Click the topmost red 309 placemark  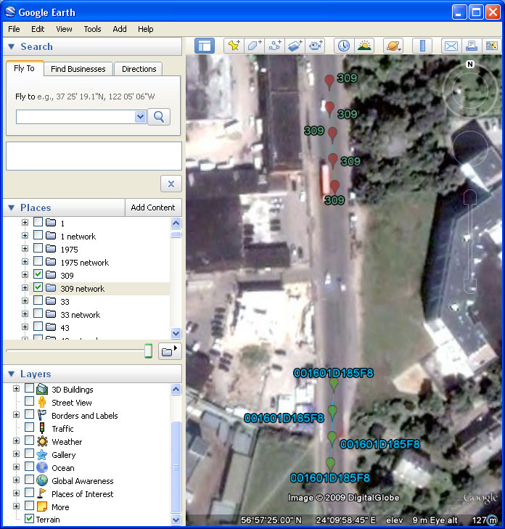329,81
